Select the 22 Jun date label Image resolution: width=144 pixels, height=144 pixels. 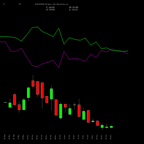click(x=97, y=137)
